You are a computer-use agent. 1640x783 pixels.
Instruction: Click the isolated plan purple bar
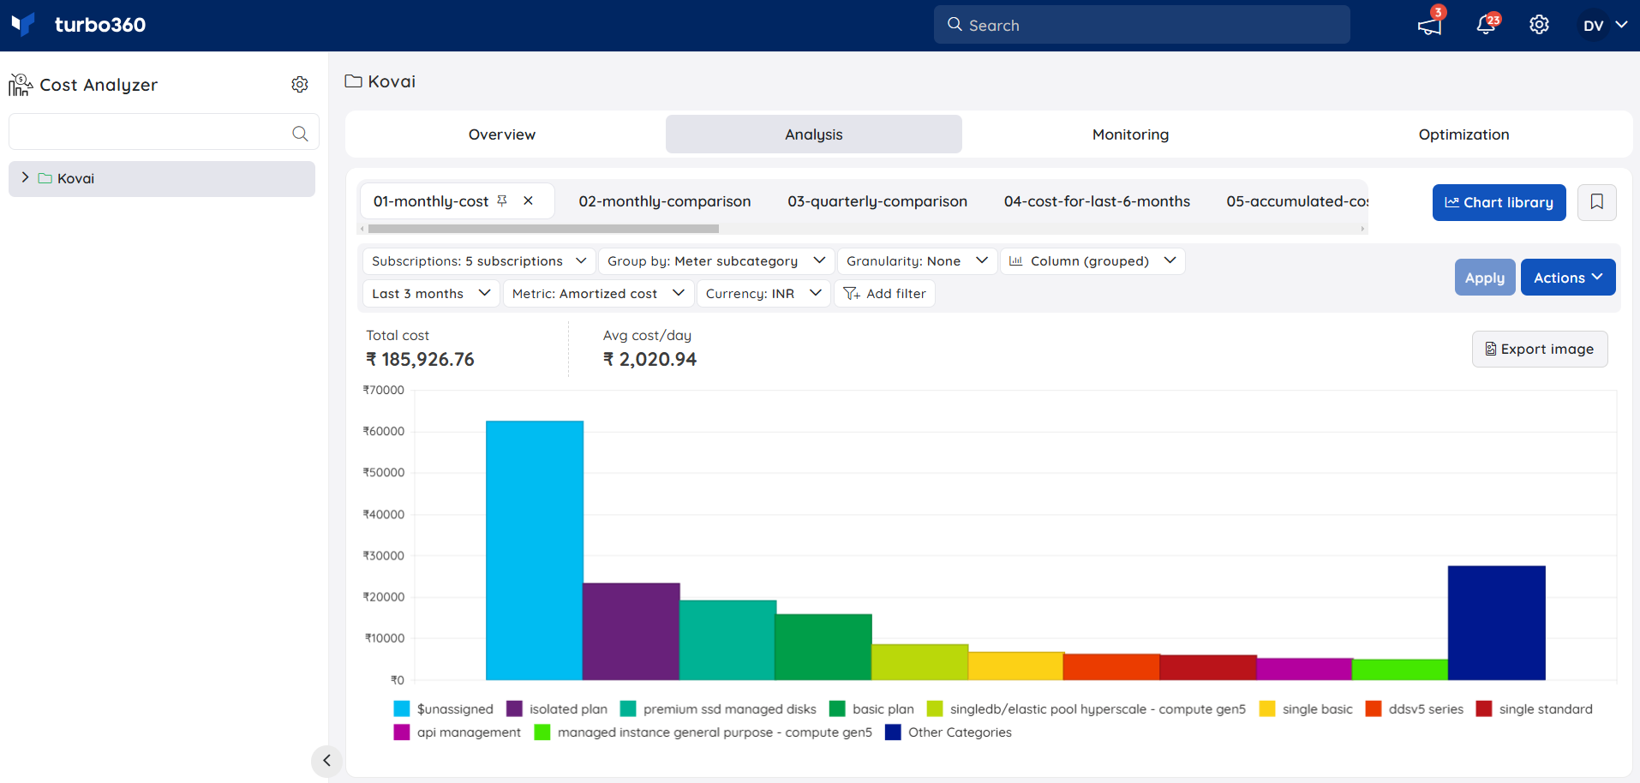pos(631,631)
